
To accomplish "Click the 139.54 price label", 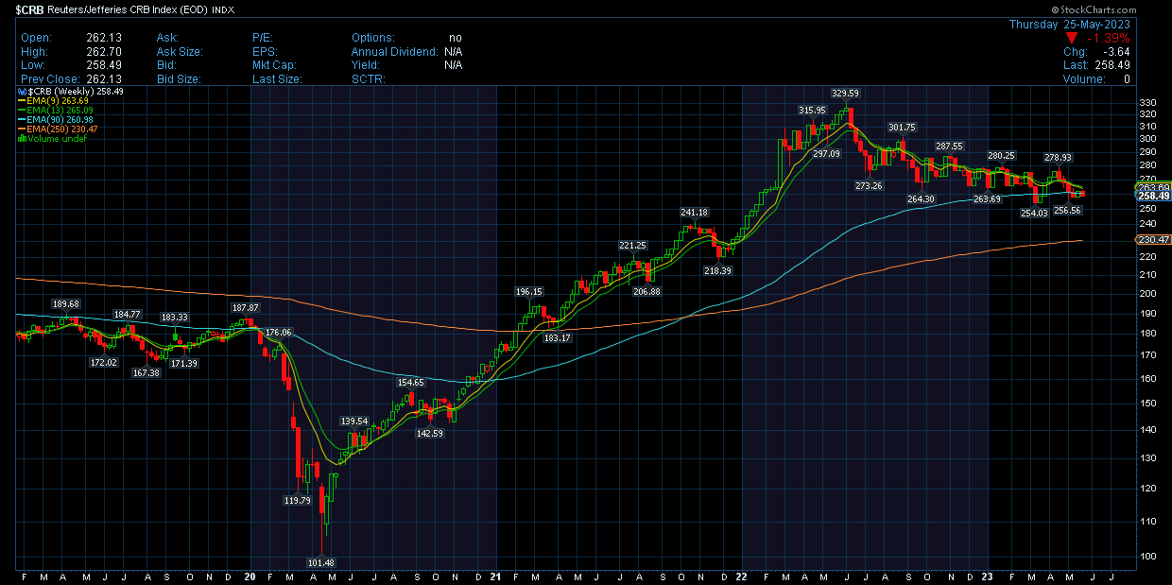I will tap(354, 422).
